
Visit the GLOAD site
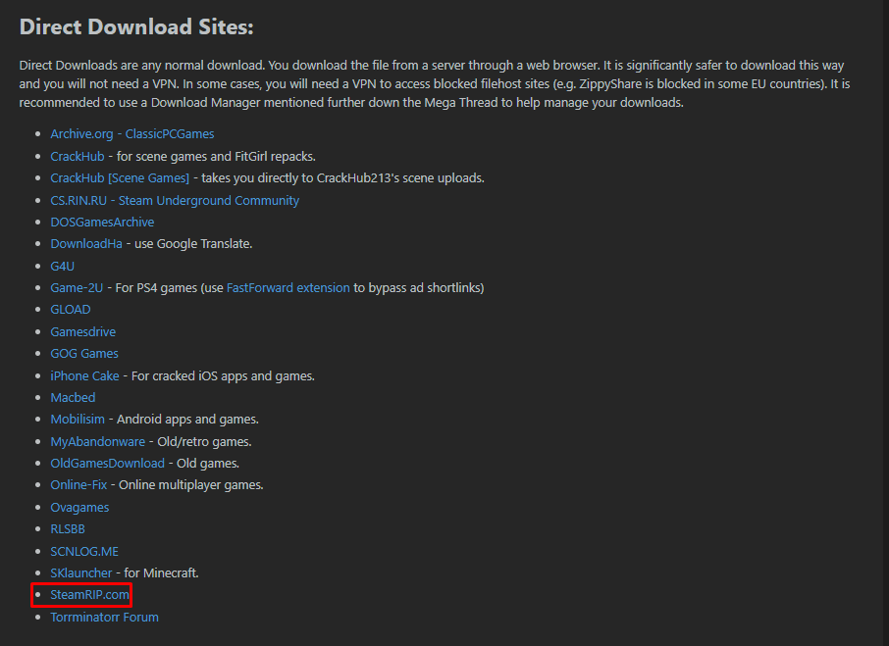click(x=70, y=309)
